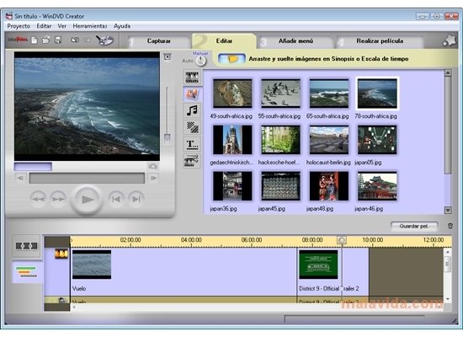Select japan45.jpg thumbnail
The image size is (463, 337).
pyautogui.click(x=280, y=186)
